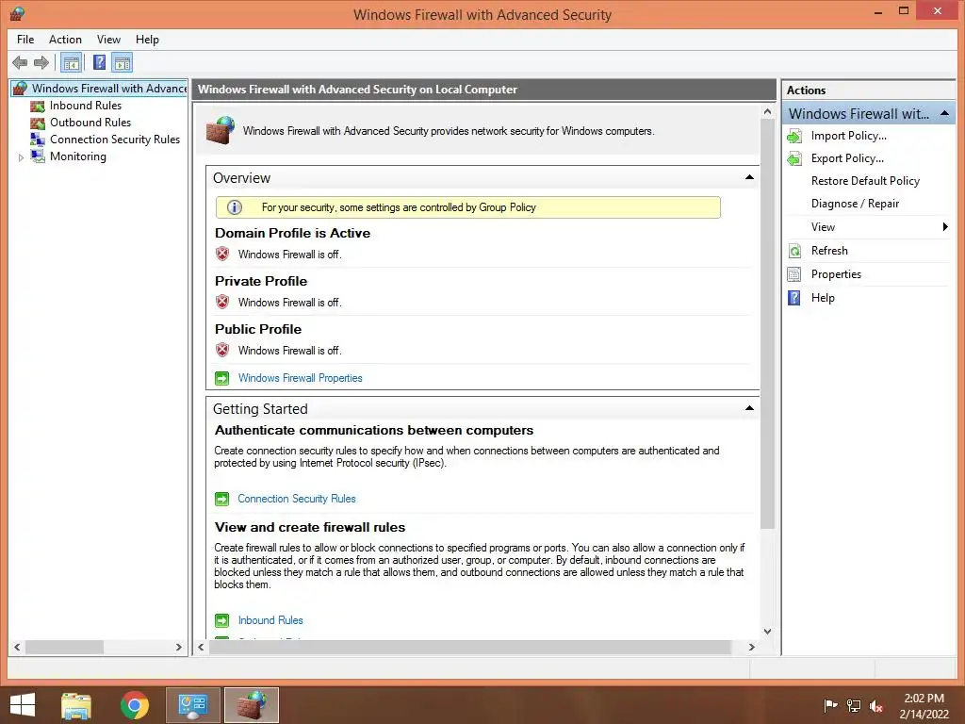Open the File menu
The width and height of the screenshot is (965, 724).
click(25, 40)
